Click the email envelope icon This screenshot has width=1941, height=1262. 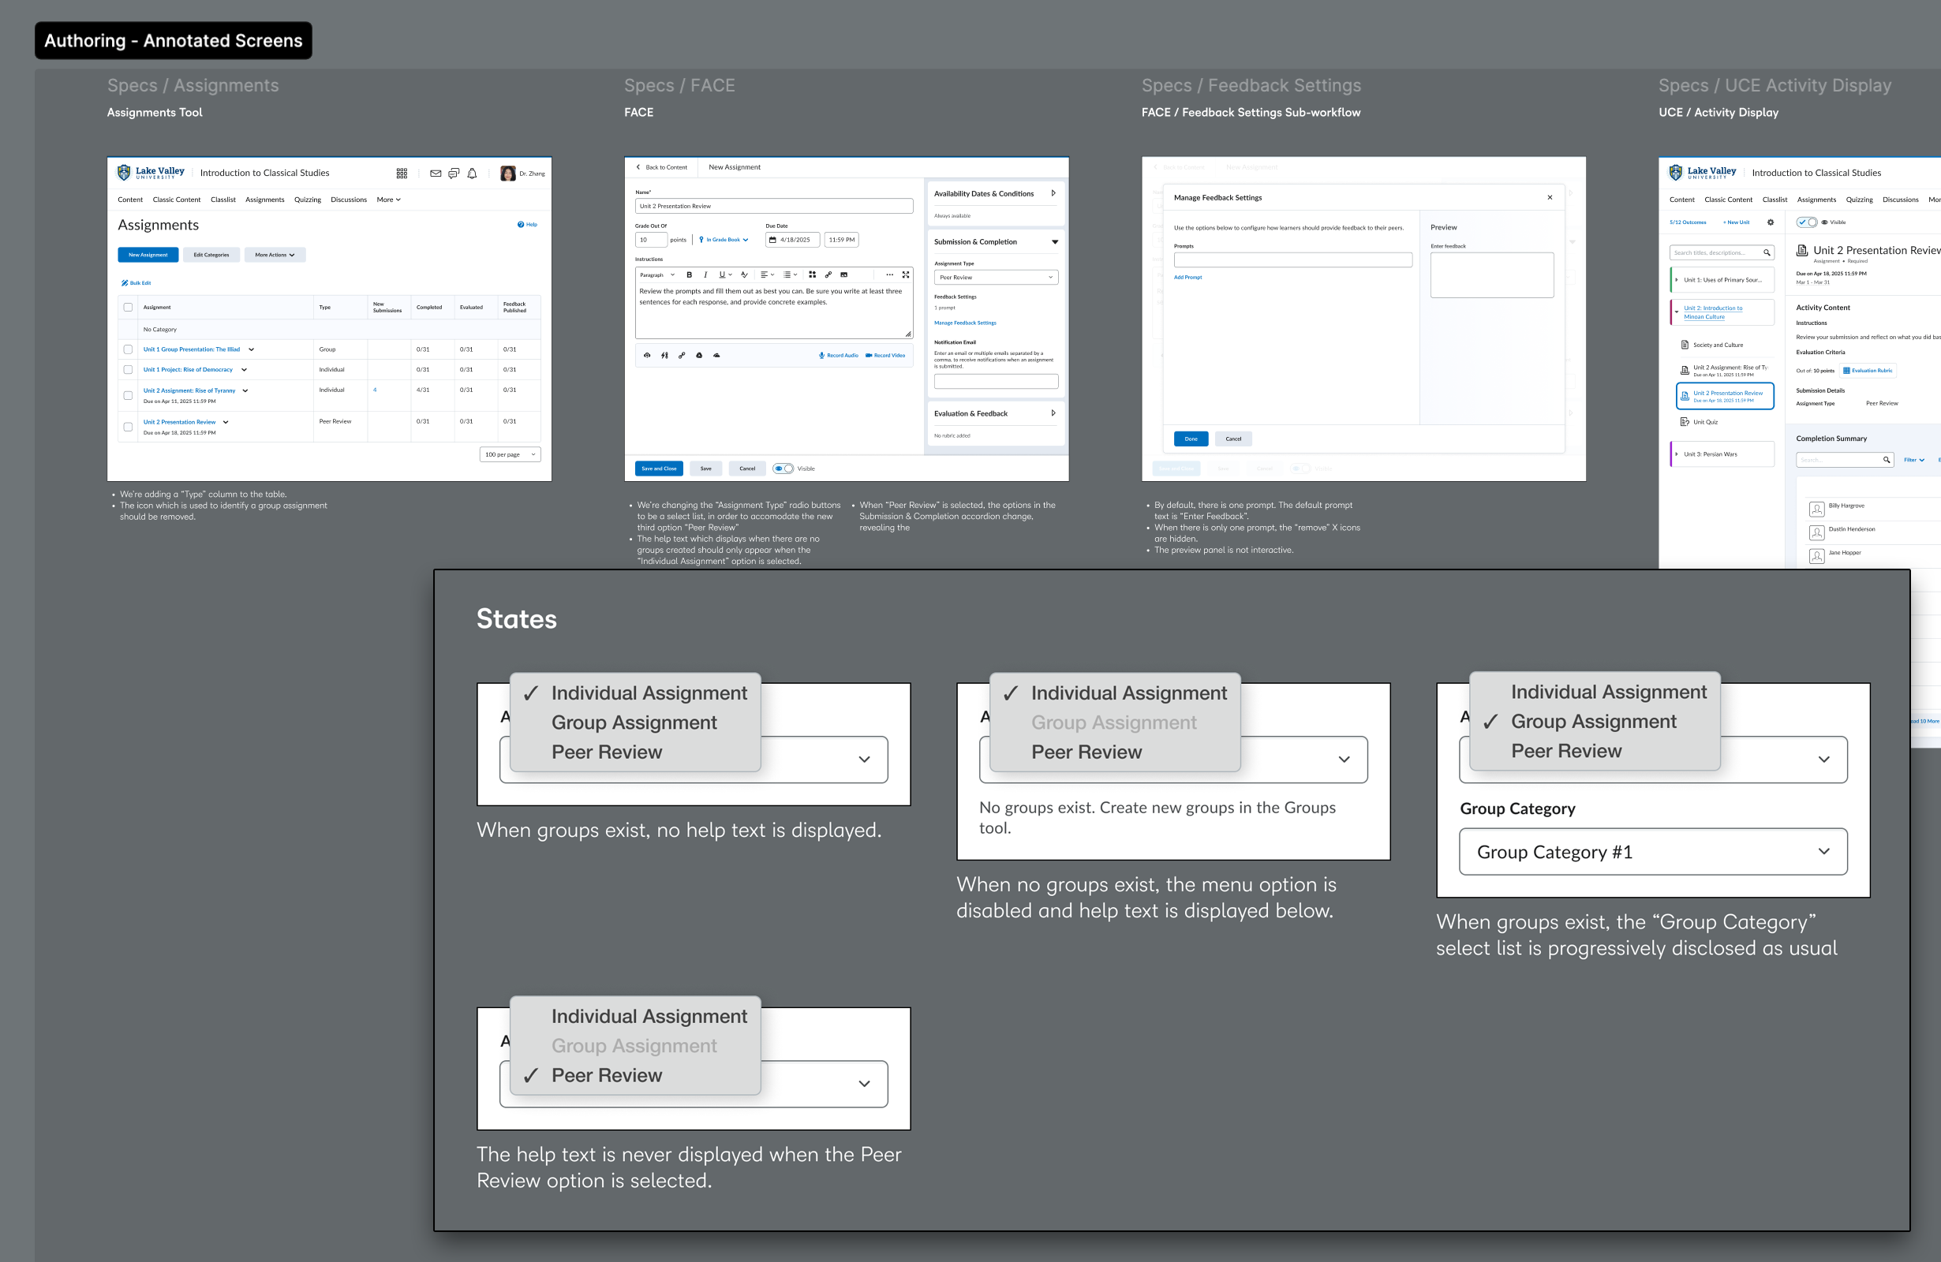(436, 174)
